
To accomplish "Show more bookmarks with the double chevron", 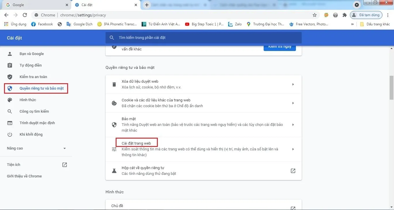I will [352, 24].
